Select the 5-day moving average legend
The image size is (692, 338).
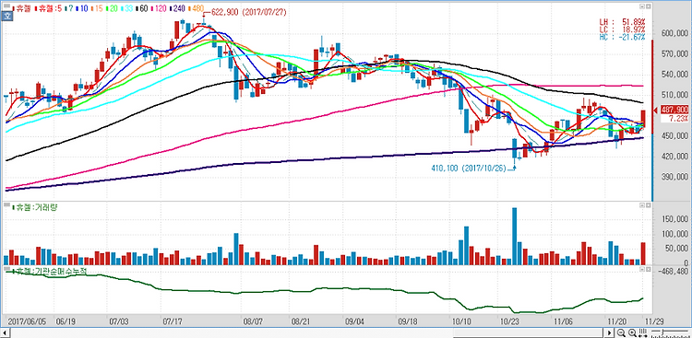(48, 8)
